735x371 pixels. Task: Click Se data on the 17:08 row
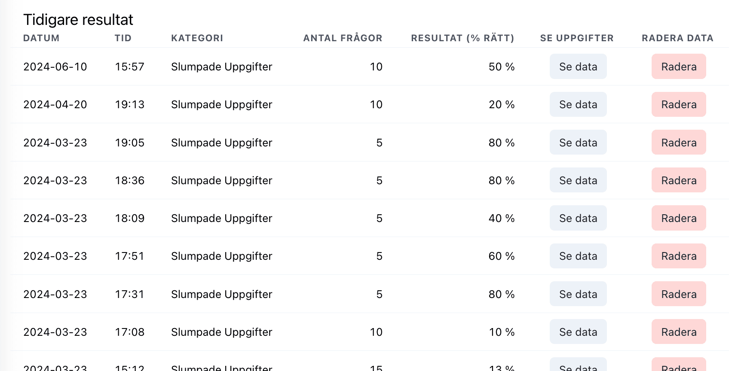[578, 332]
